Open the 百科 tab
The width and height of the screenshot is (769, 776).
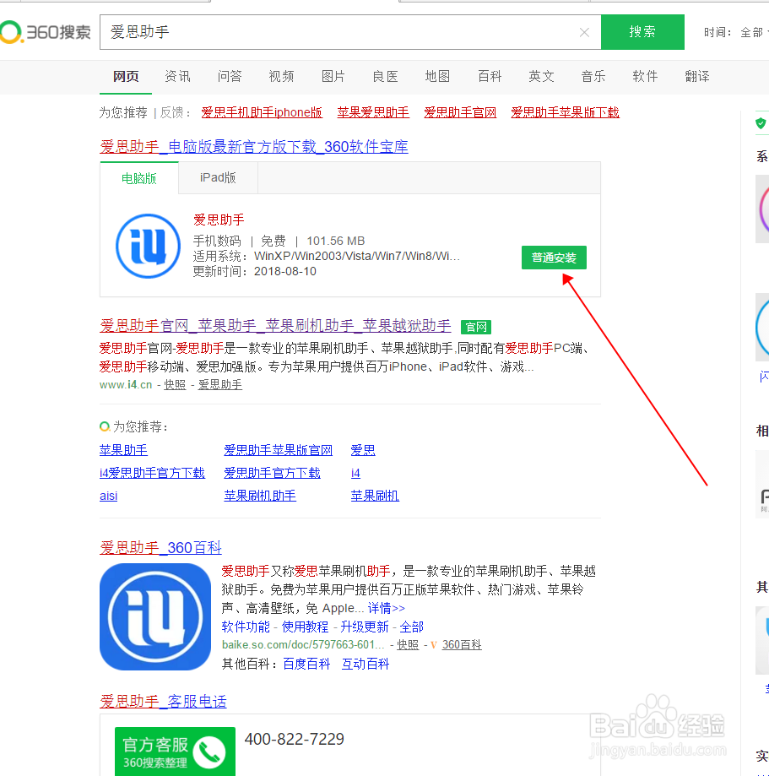[490, 76]
